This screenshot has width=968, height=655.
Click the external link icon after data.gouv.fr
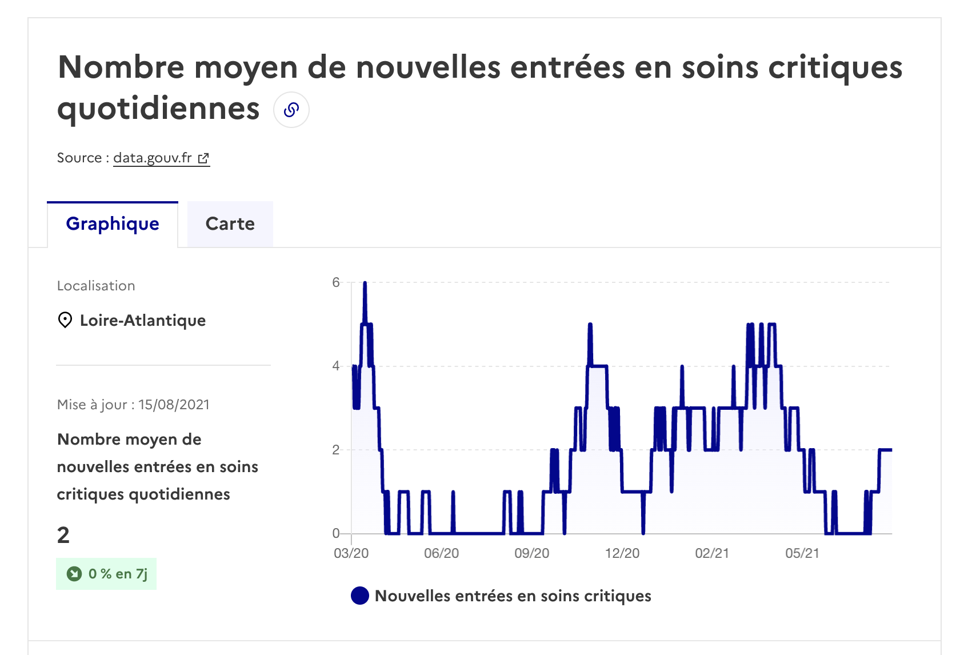tap(204, 158)
